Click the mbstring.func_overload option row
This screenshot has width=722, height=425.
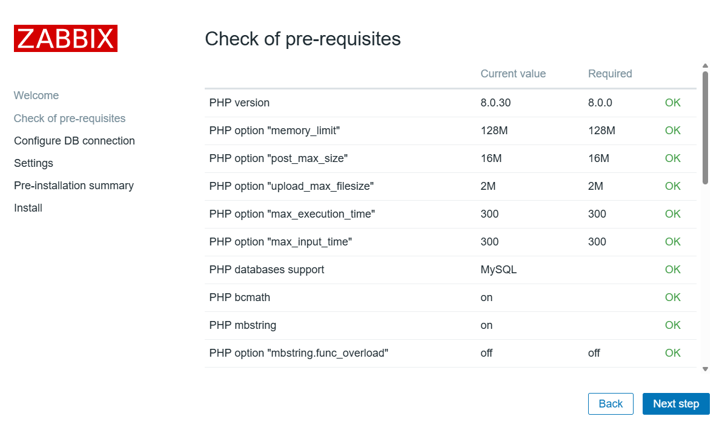(299, 353)
